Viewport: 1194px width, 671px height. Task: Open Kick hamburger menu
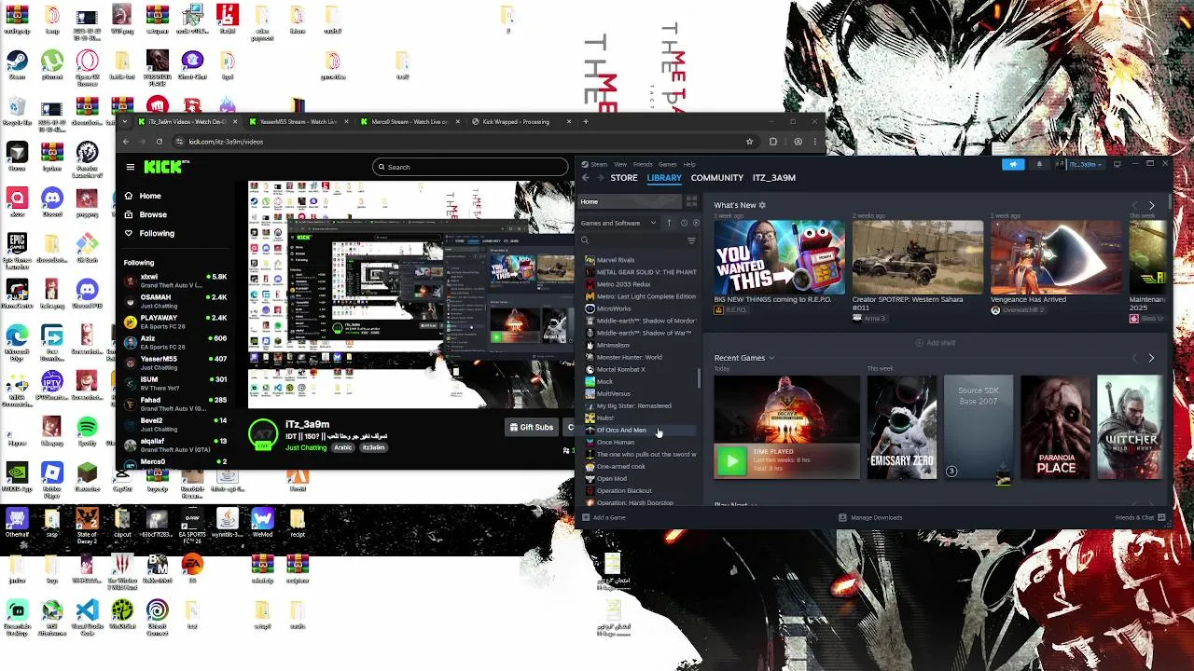coord(131,167)
